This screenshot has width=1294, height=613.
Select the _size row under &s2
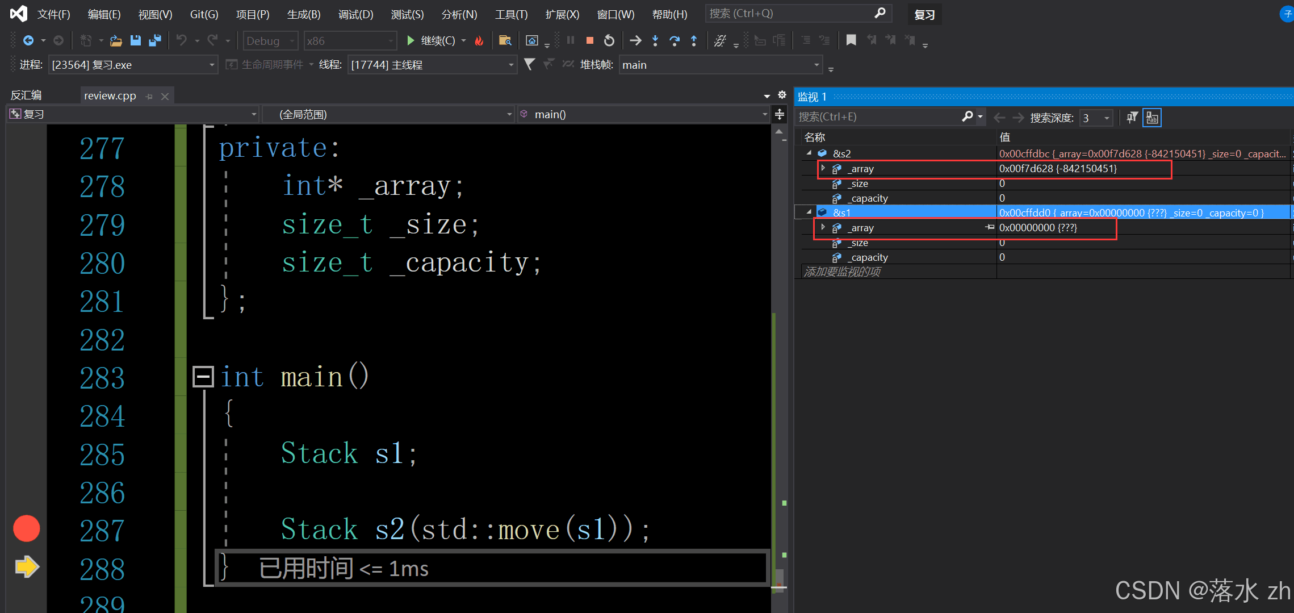pos(1045,183)
